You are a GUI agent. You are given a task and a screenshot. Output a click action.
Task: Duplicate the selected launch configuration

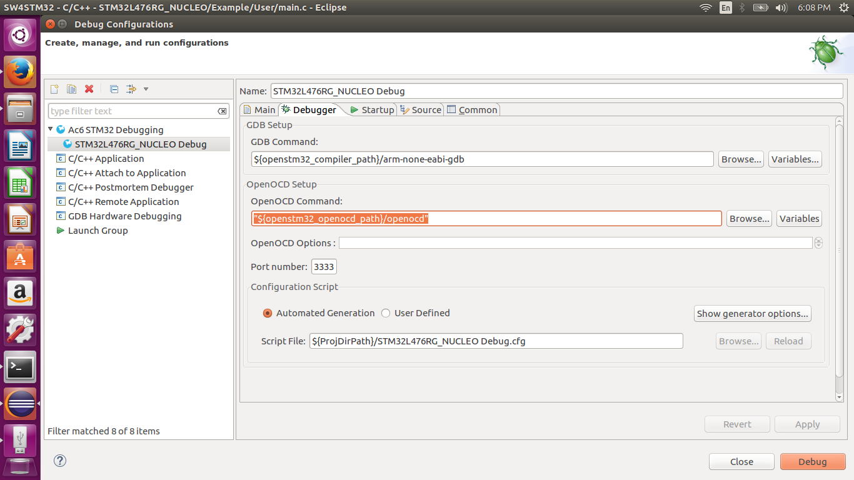coord(71,89)
